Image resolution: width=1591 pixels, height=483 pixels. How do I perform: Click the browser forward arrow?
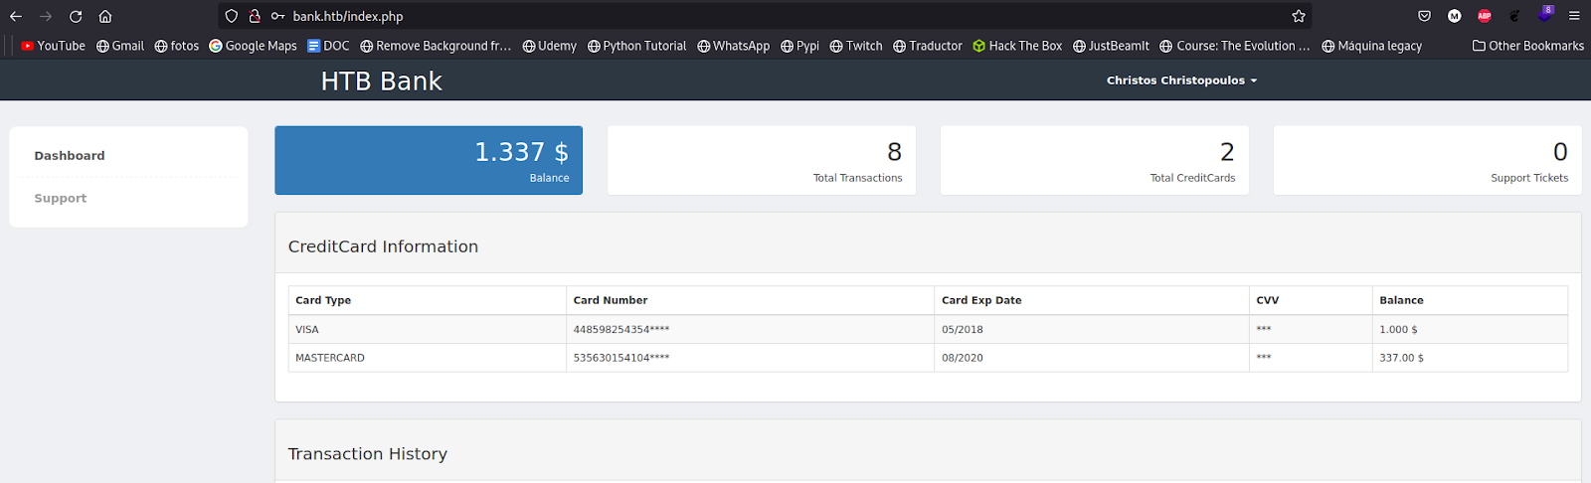click(46, 16)
